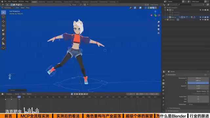Toggle X-ray mode in the viewport header

[x=146, y=8]
